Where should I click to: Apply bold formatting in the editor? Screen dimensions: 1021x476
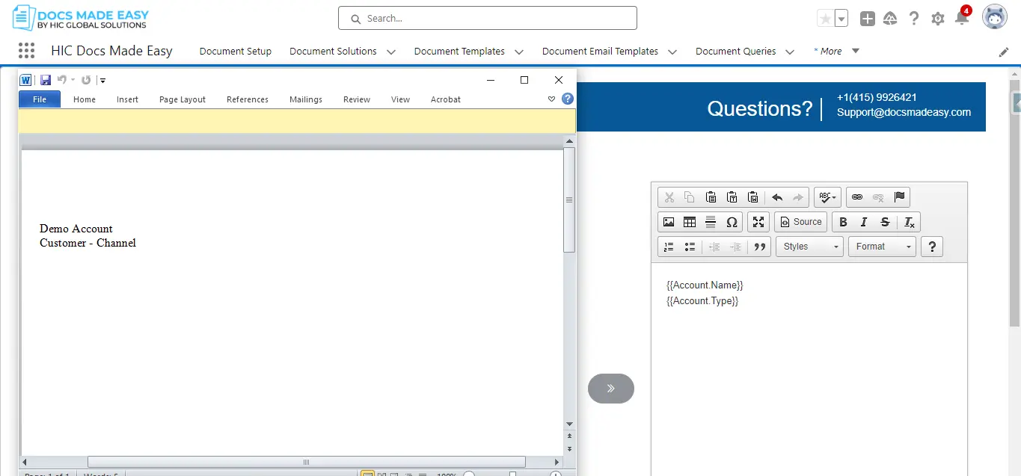click(x=843, y=222)
